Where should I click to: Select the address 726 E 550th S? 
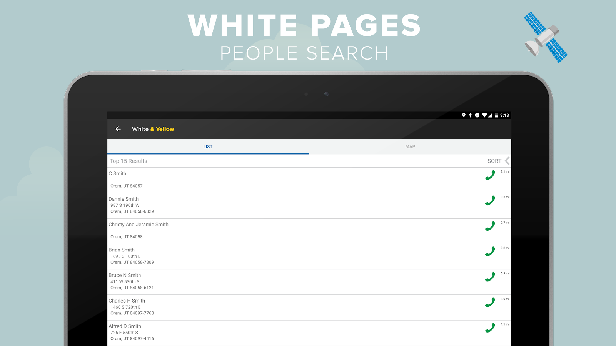tap(124, 333)
